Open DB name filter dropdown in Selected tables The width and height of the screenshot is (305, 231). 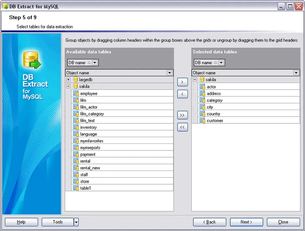pos(221,63)
